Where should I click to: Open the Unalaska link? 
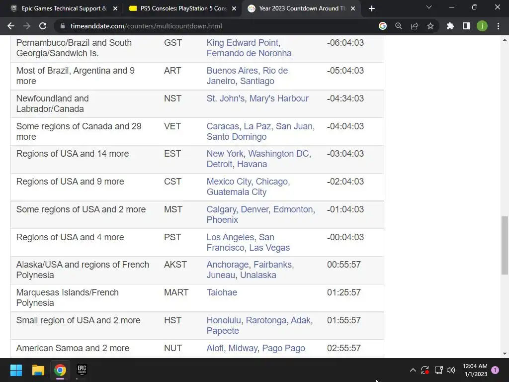coord(258,275)
